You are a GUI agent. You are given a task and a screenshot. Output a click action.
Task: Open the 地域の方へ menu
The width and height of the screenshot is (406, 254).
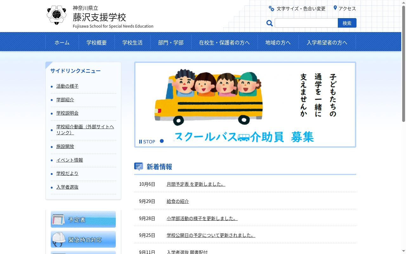pos(278,43)
